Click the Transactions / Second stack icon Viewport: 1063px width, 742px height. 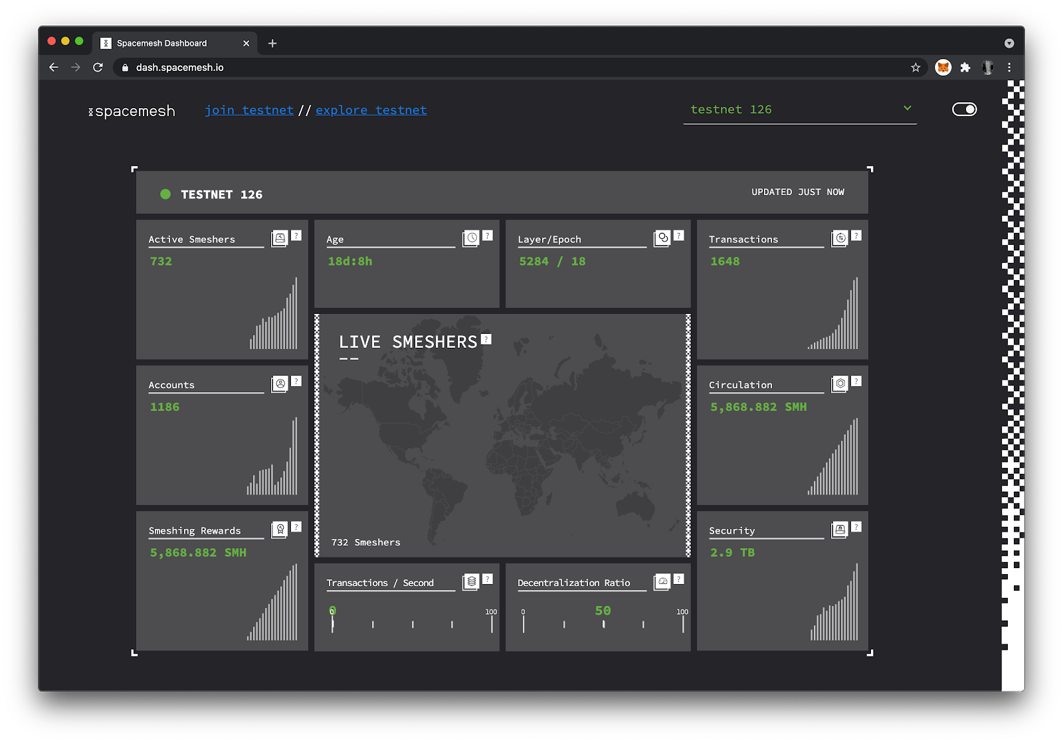click(x=471, y=582)
